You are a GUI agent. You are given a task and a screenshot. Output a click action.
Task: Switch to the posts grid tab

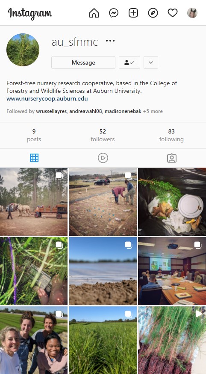34,158
